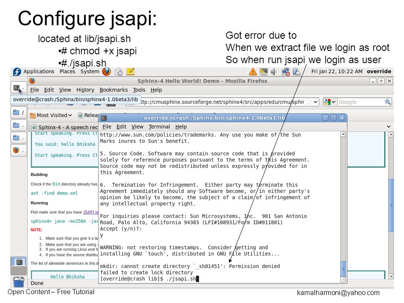Click the clipboard printer tray icon
Viewport: 404px width, 303px height.
tap(297, 72)
